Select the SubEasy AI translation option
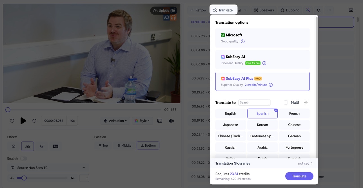This screenshot has width=363, height=188. pos(262,60)
